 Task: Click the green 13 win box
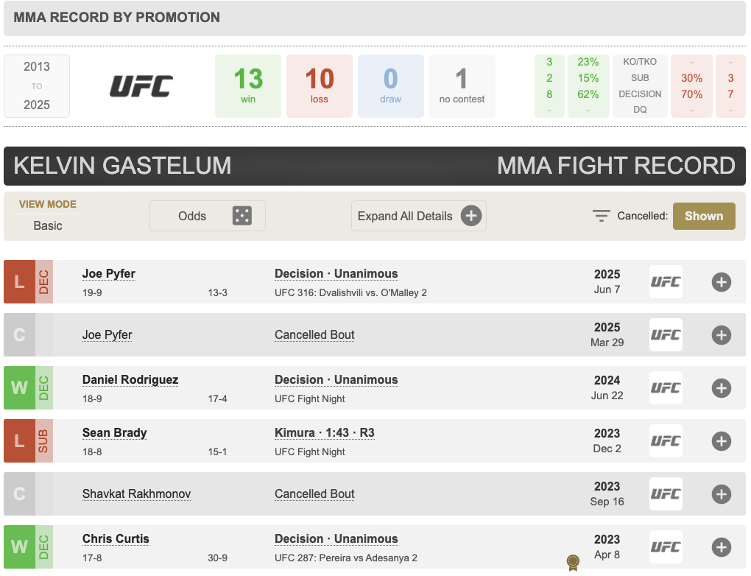coord(248,86)
